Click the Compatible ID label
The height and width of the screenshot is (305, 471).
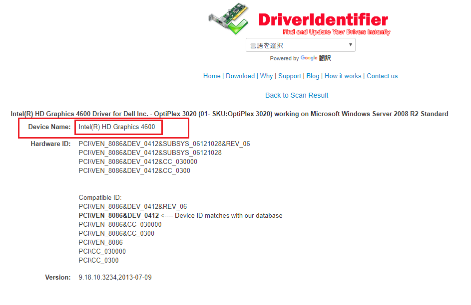(100, 198)
